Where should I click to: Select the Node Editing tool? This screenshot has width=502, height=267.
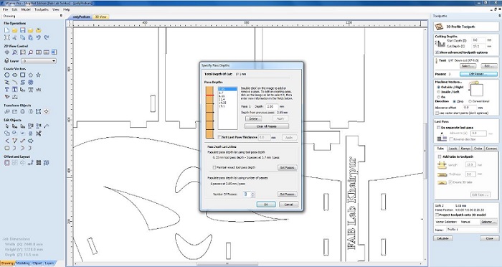[x=15, y=126]
